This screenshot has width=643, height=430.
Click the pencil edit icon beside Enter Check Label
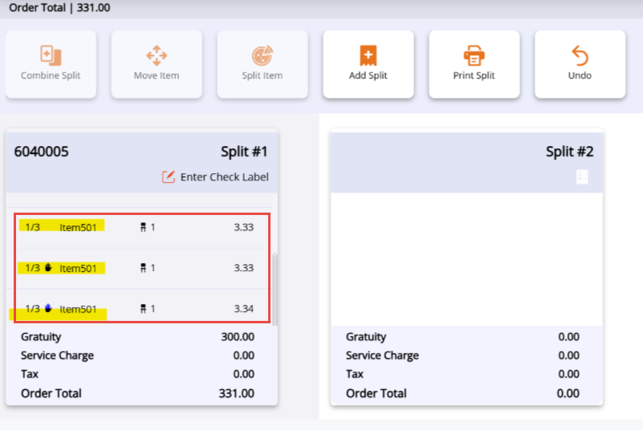point(169,176)
